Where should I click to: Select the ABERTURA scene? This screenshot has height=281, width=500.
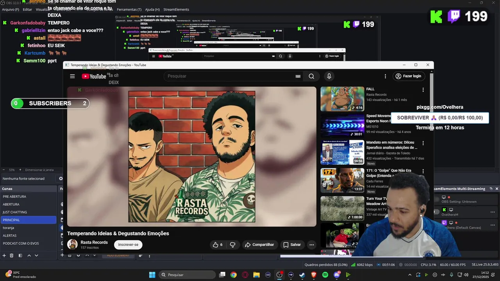coord(29,205)
